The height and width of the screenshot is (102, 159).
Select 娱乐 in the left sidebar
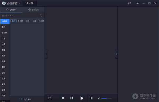pos(3,78)
